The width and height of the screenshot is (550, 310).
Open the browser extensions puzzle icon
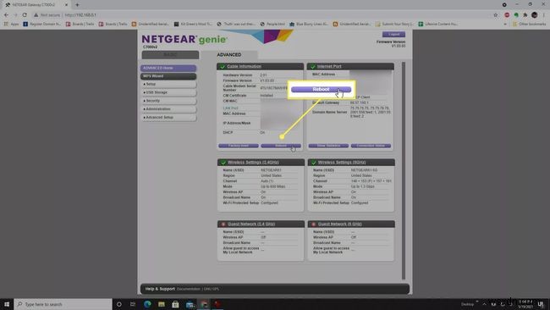coord(525,15)
